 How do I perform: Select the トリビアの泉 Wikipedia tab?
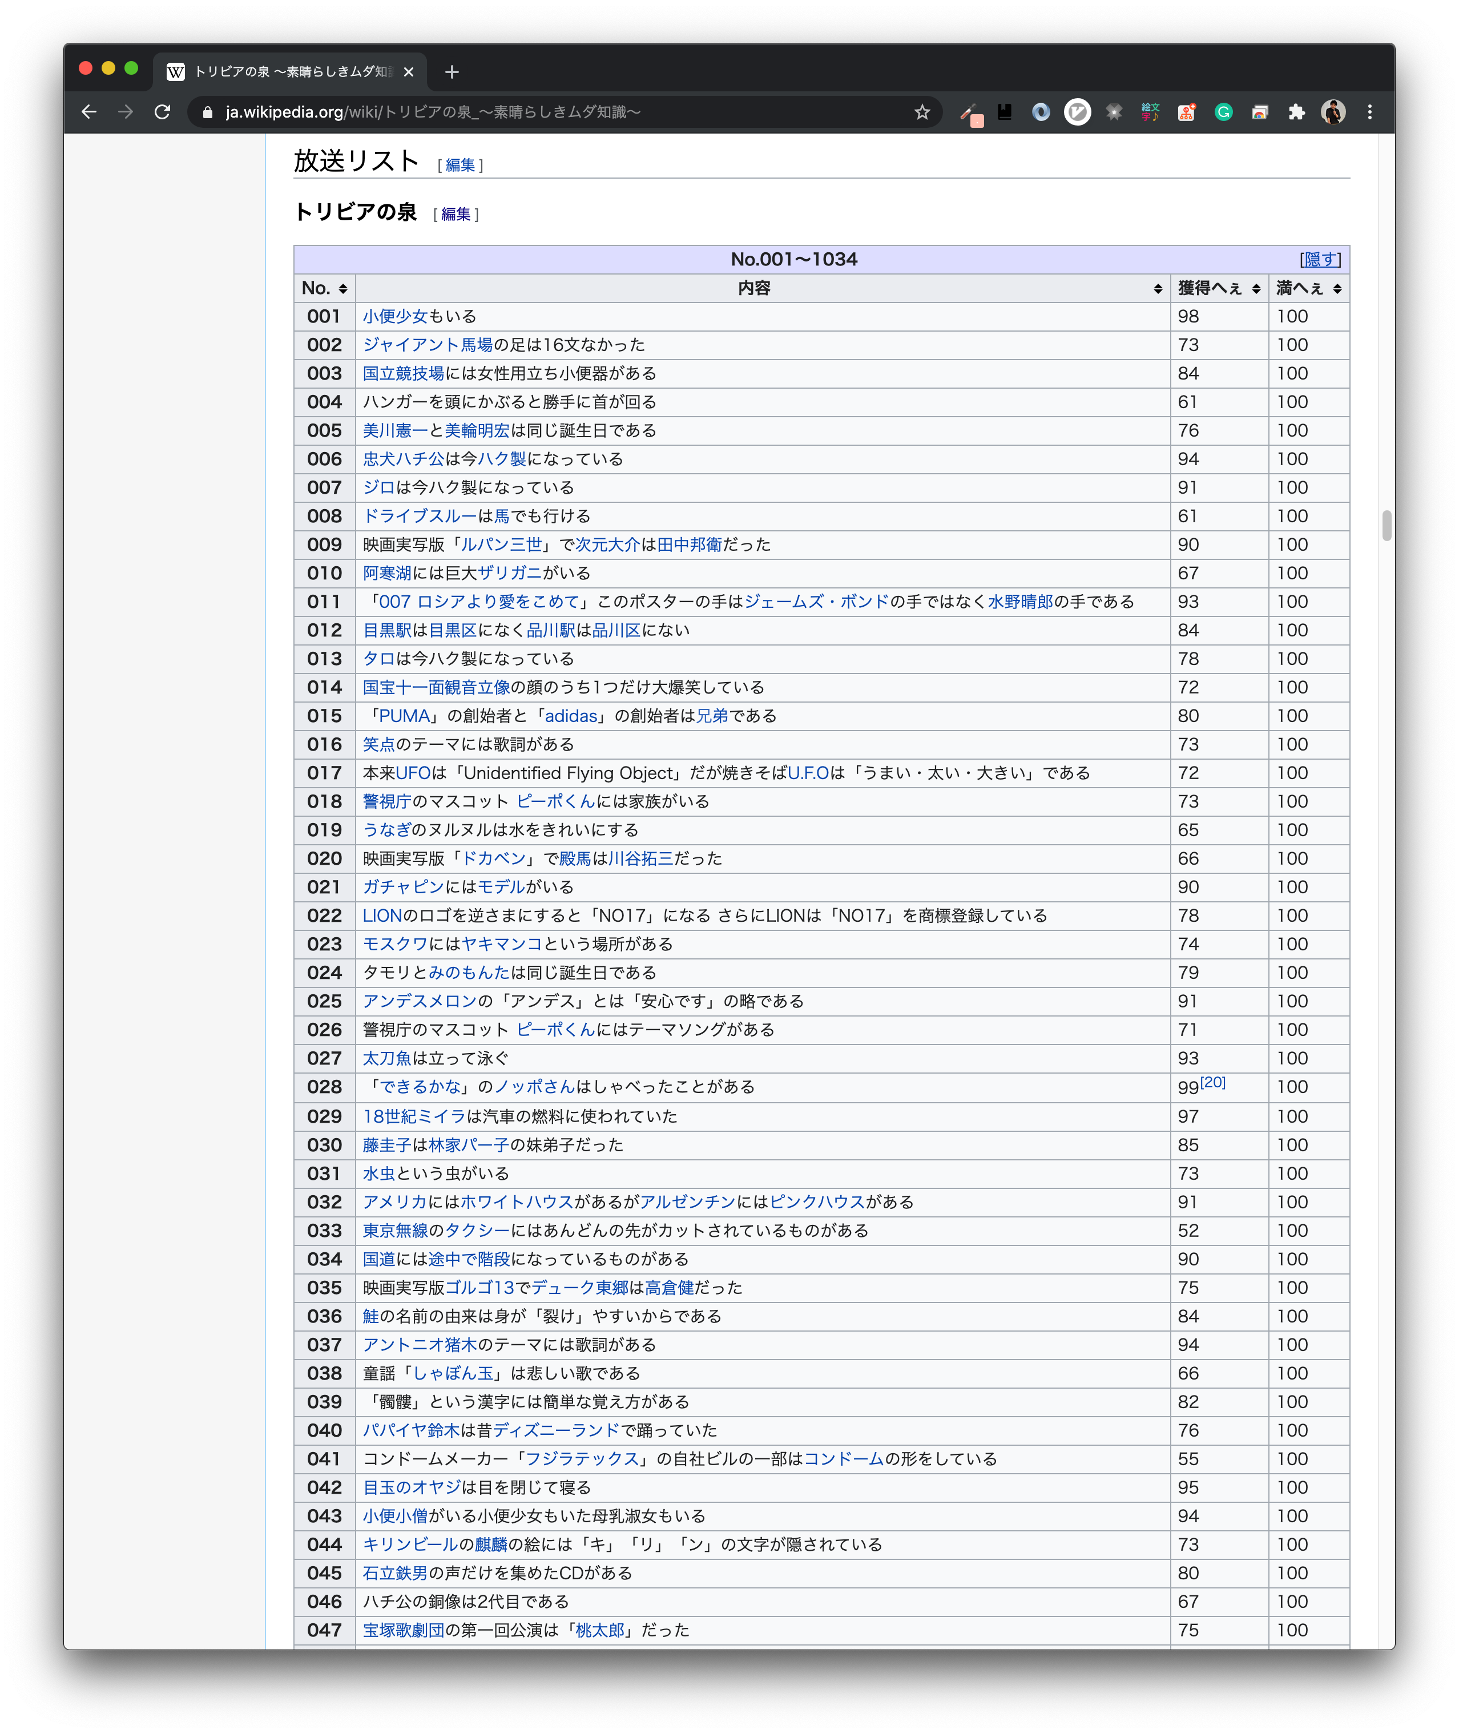pos(289,72)
